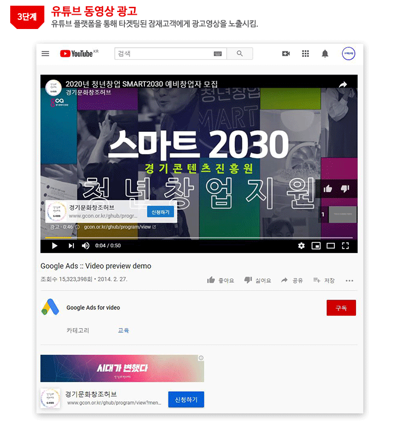
Task: Click the channel logo in video header
Action: click(x=53, y=88)
